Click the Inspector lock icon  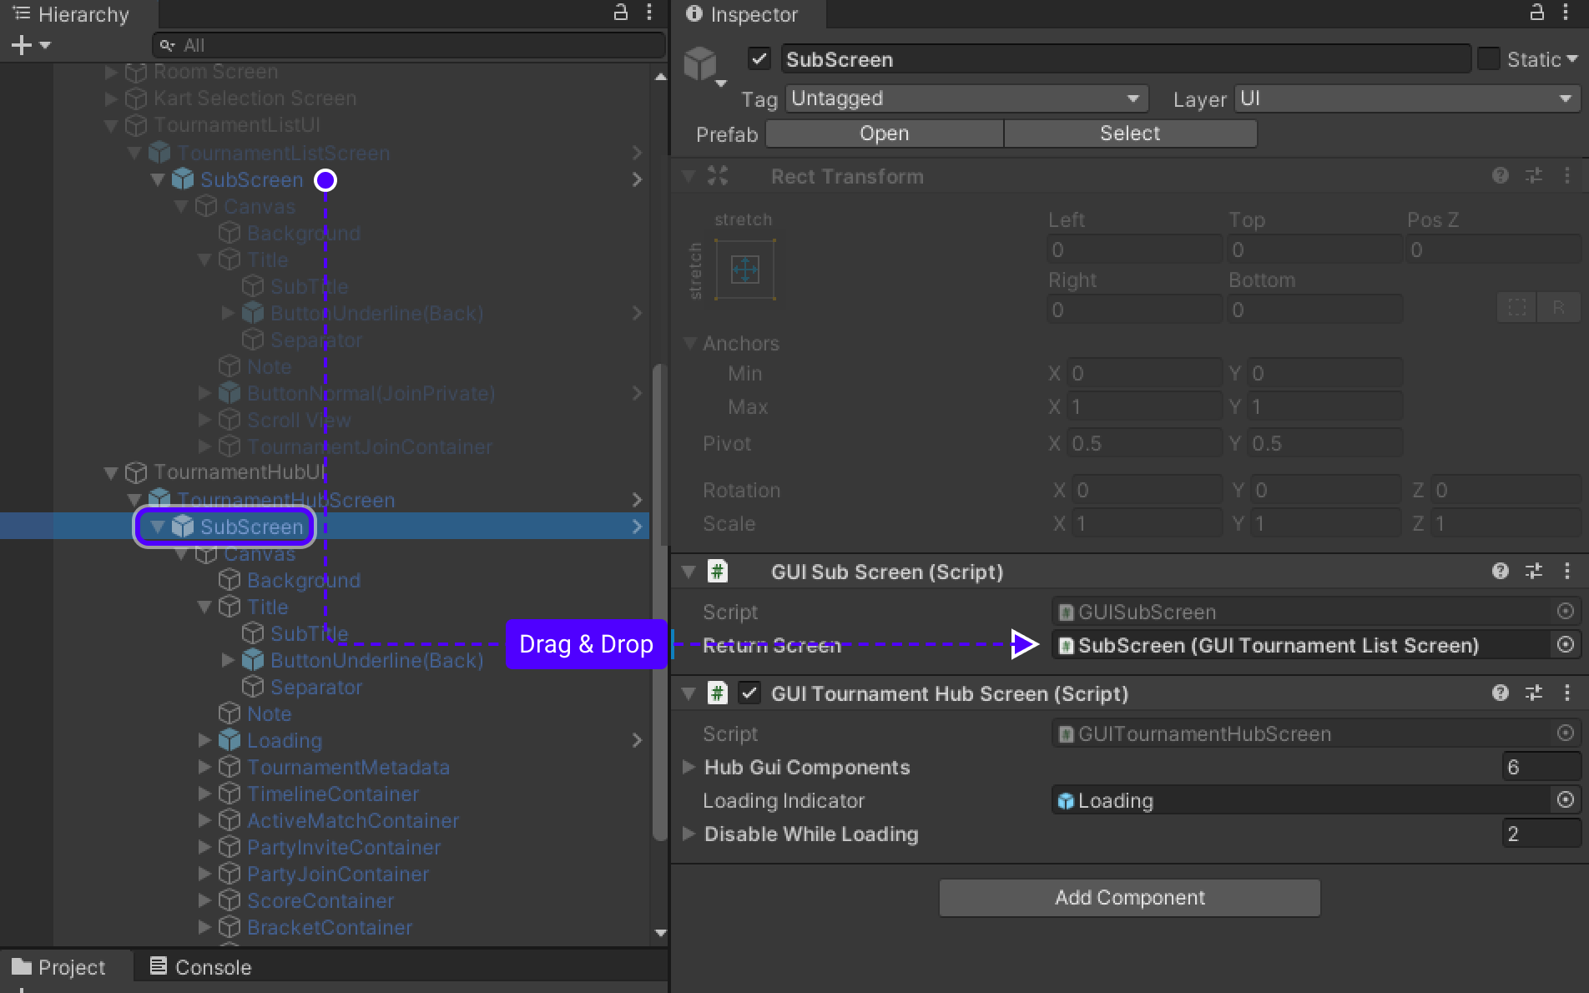click(x=1536, y=13)
